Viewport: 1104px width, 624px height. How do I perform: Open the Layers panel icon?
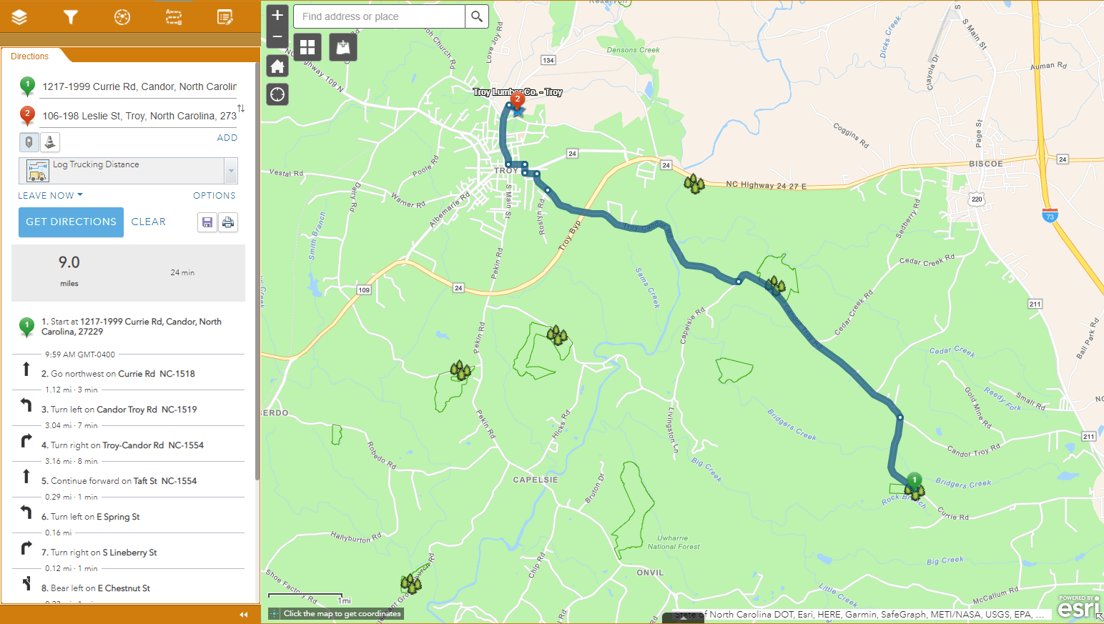(19, 17)
